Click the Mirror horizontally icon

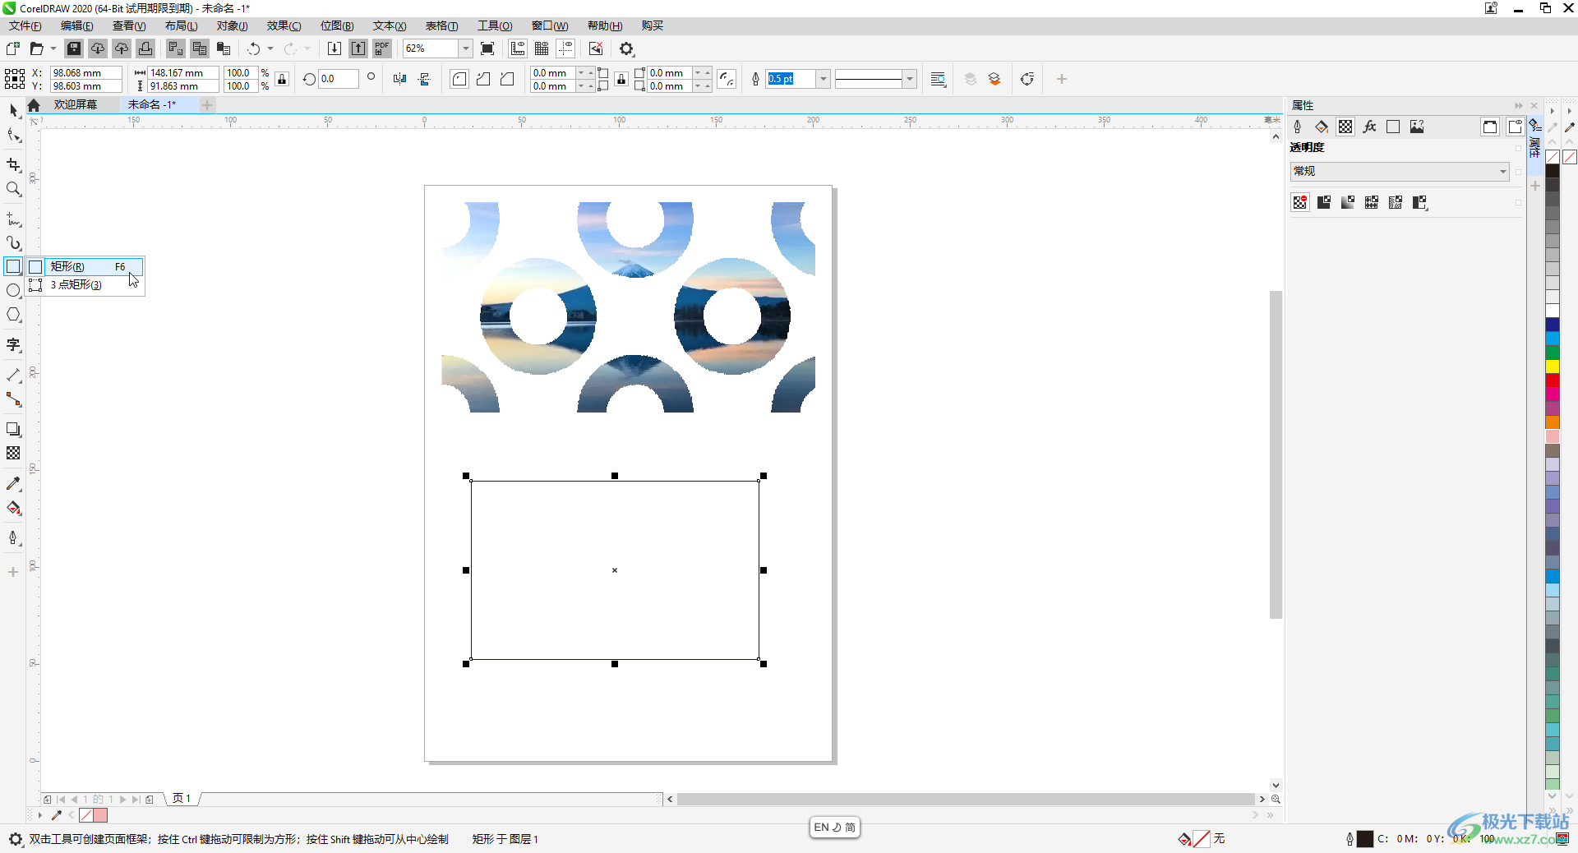[x=400, y=79]
